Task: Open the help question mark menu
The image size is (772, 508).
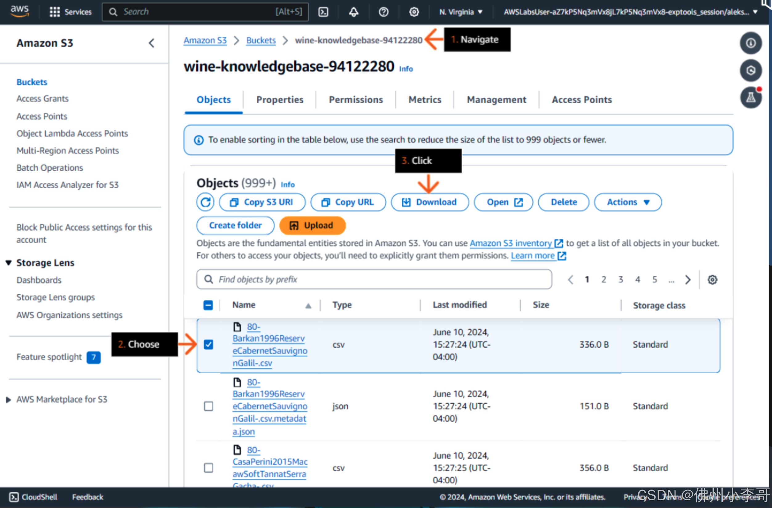Action: point(384,12)
